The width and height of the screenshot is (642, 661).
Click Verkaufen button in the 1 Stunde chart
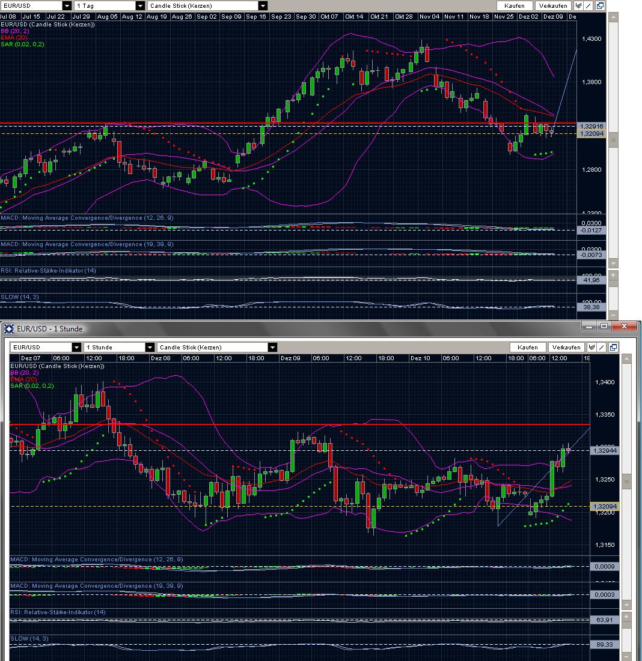(566, 348)
